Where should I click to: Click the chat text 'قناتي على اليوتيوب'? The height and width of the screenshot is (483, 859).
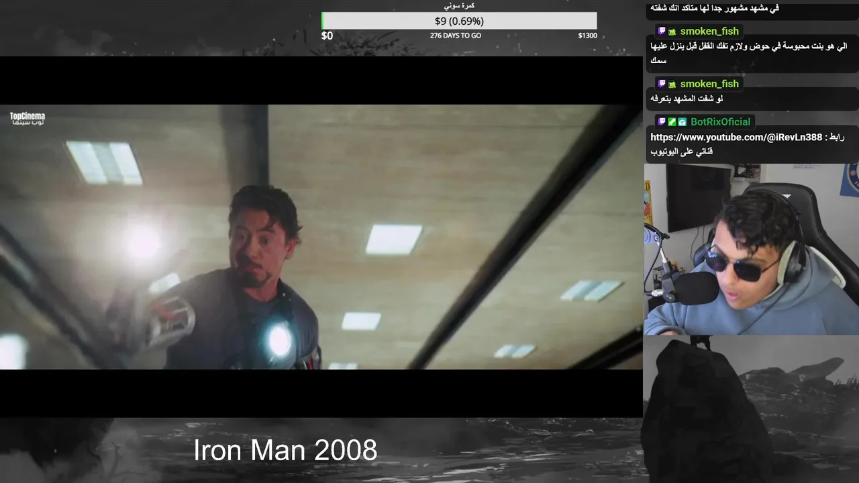(x=681, y=152)
